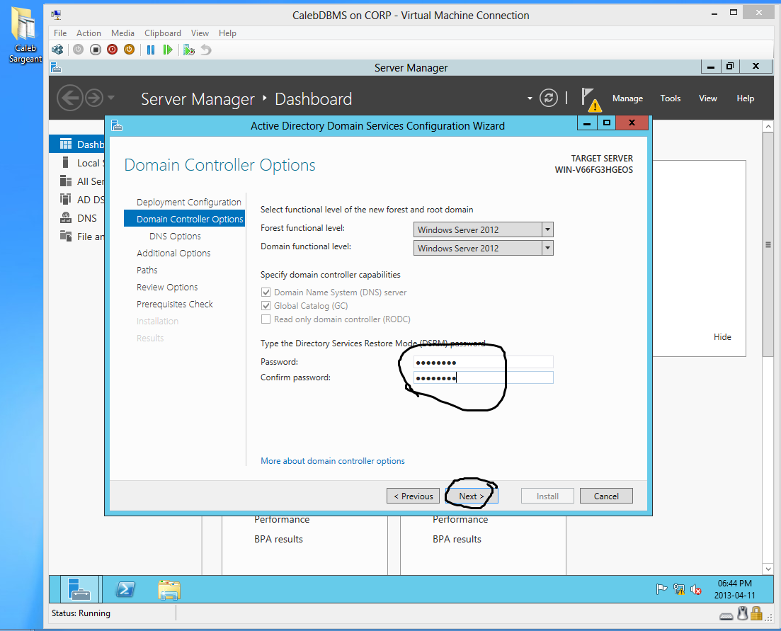Click the Confirm password field

(x=483, y=377)
